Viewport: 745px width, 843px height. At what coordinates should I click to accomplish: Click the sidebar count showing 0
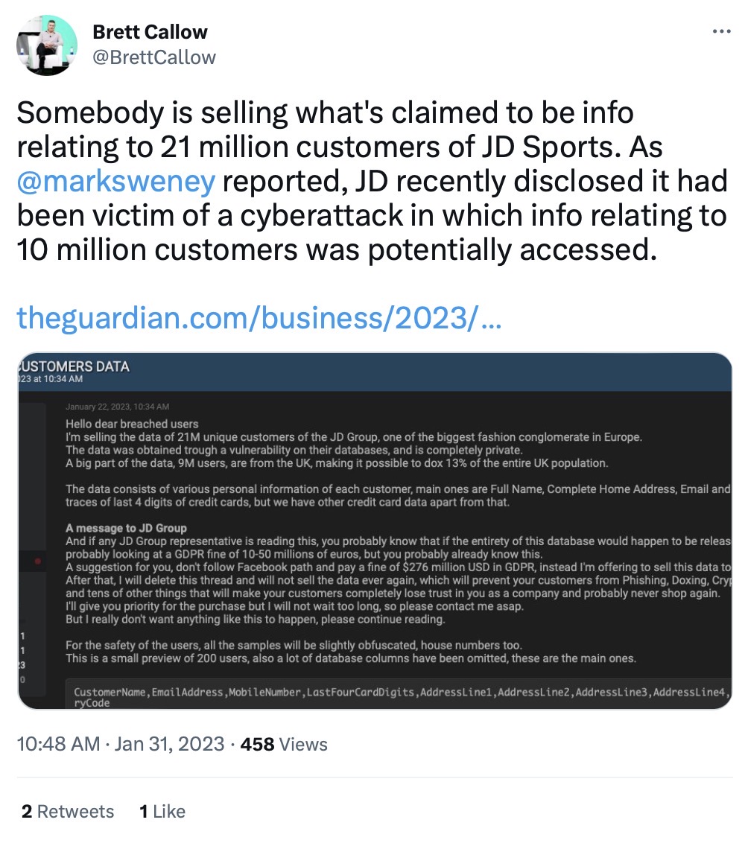22,678
